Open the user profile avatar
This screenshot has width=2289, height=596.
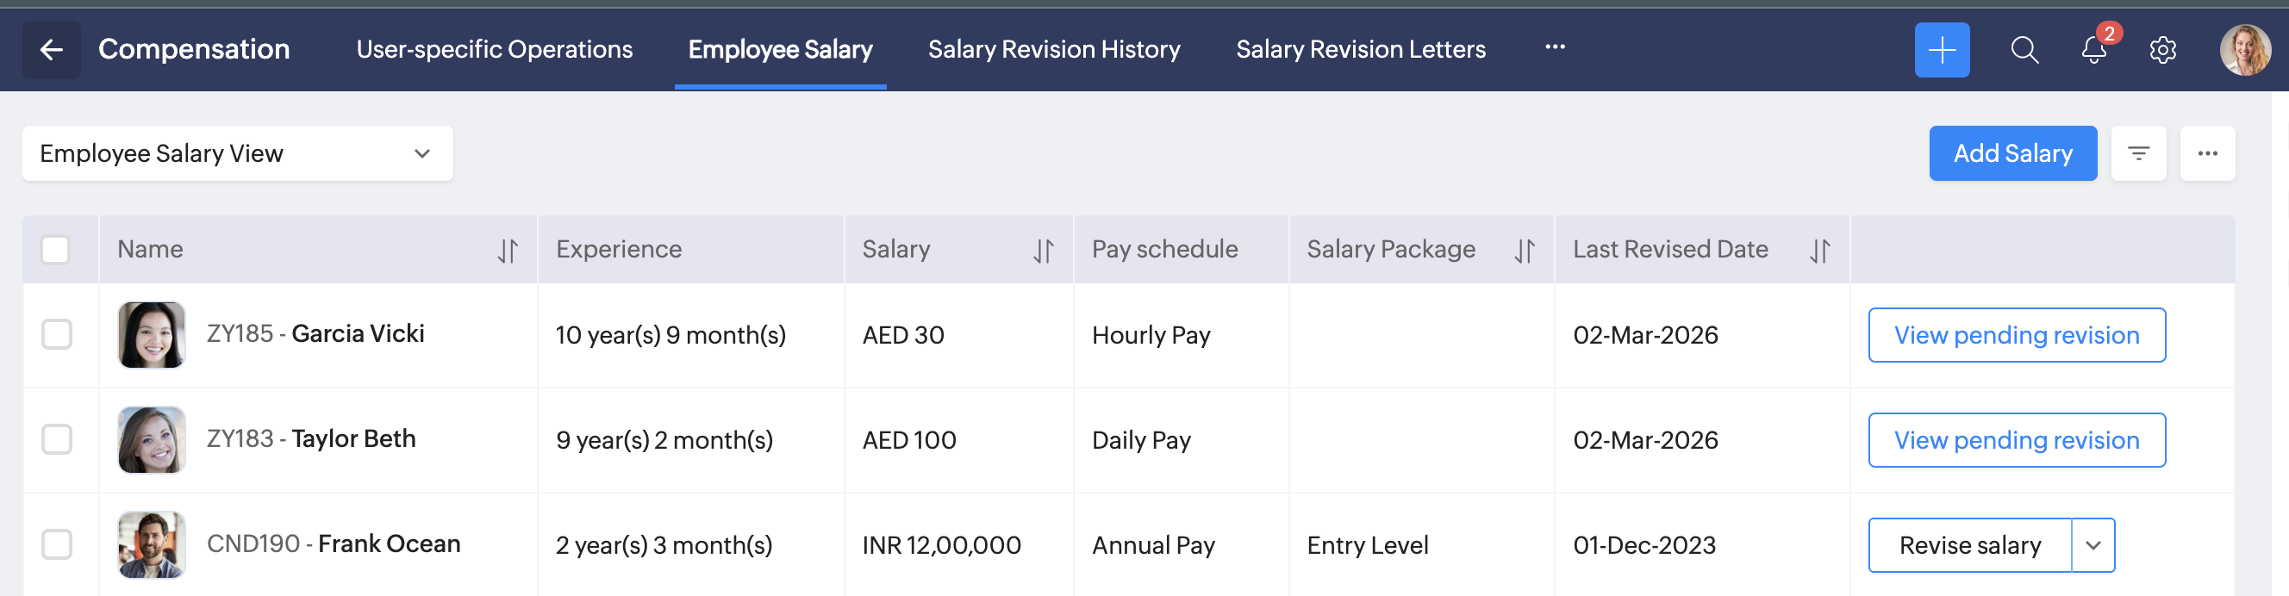coord(2244,50)
